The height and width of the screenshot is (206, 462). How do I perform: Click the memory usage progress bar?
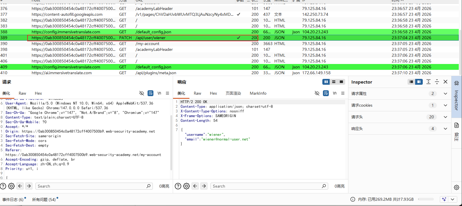coord(426,199)
